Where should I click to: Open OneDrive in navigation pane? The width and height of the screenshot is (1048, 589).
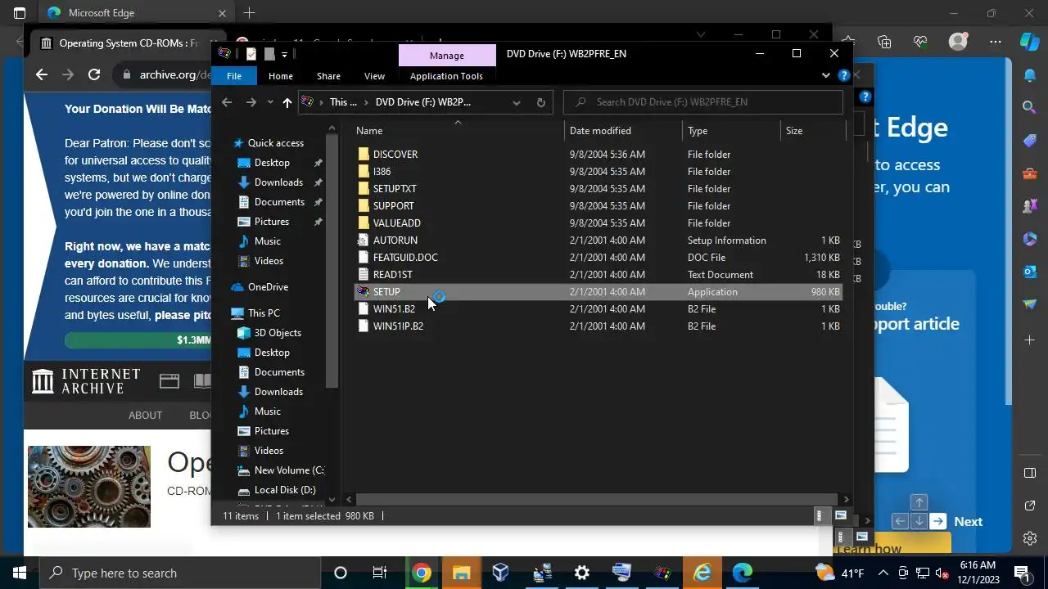tap(268, 287)
